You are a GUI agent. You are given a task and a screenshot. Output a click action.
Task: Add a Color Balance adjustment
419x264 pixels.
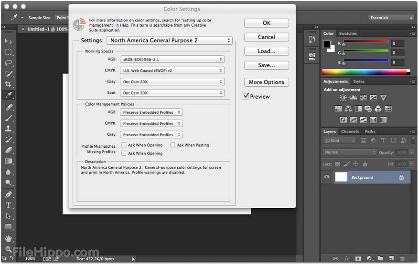pyautogui.click(x=348, y=109)
